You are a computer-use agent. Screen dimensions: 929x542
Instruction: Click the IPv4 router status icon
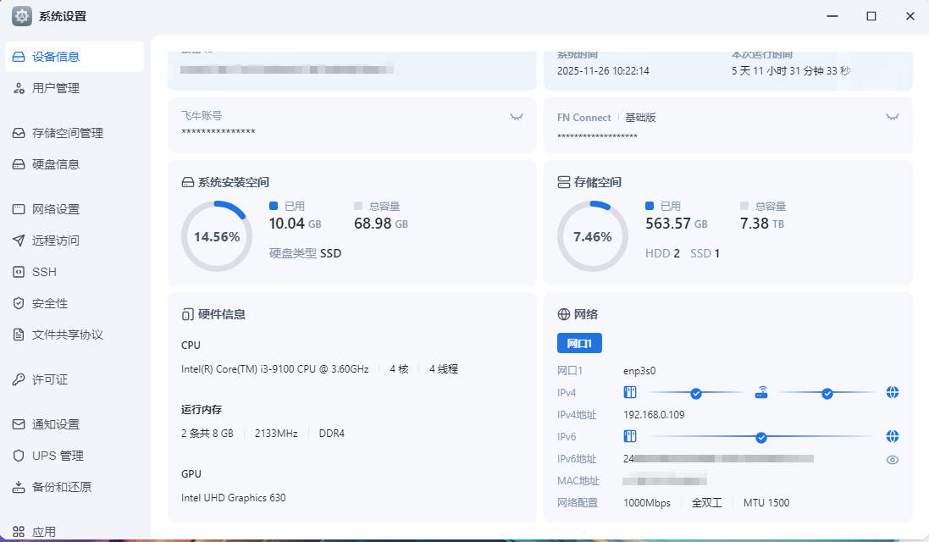(761, 392)
